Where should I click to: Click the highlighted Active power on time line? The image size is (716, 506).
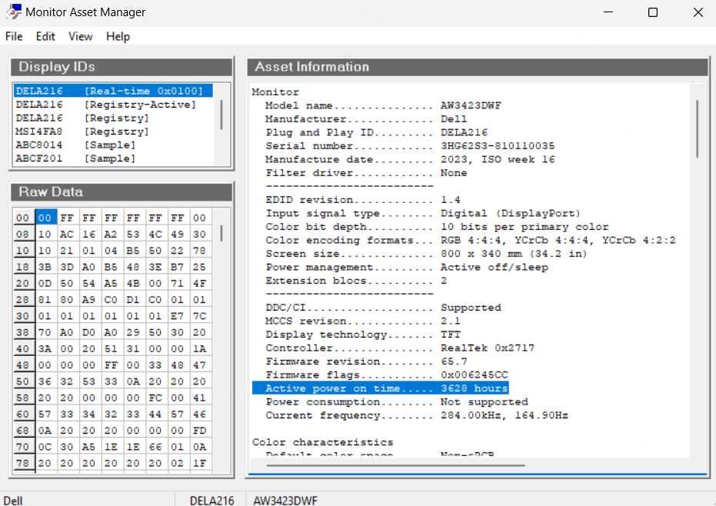tap(381, 388)
